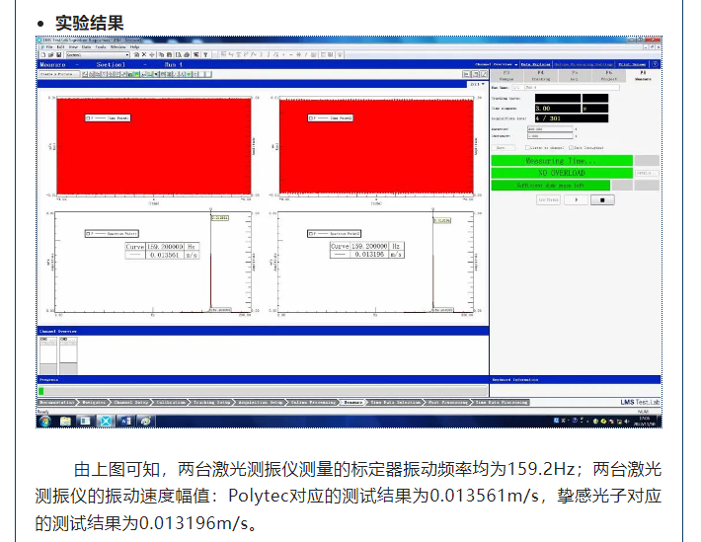Open the LMS Test.Lab taskbar icon
The image size is (701, 542).
106,421
